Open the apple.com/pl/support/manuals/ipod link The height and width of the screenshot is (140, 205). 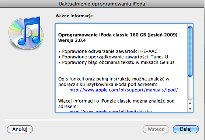pos(124,90)
